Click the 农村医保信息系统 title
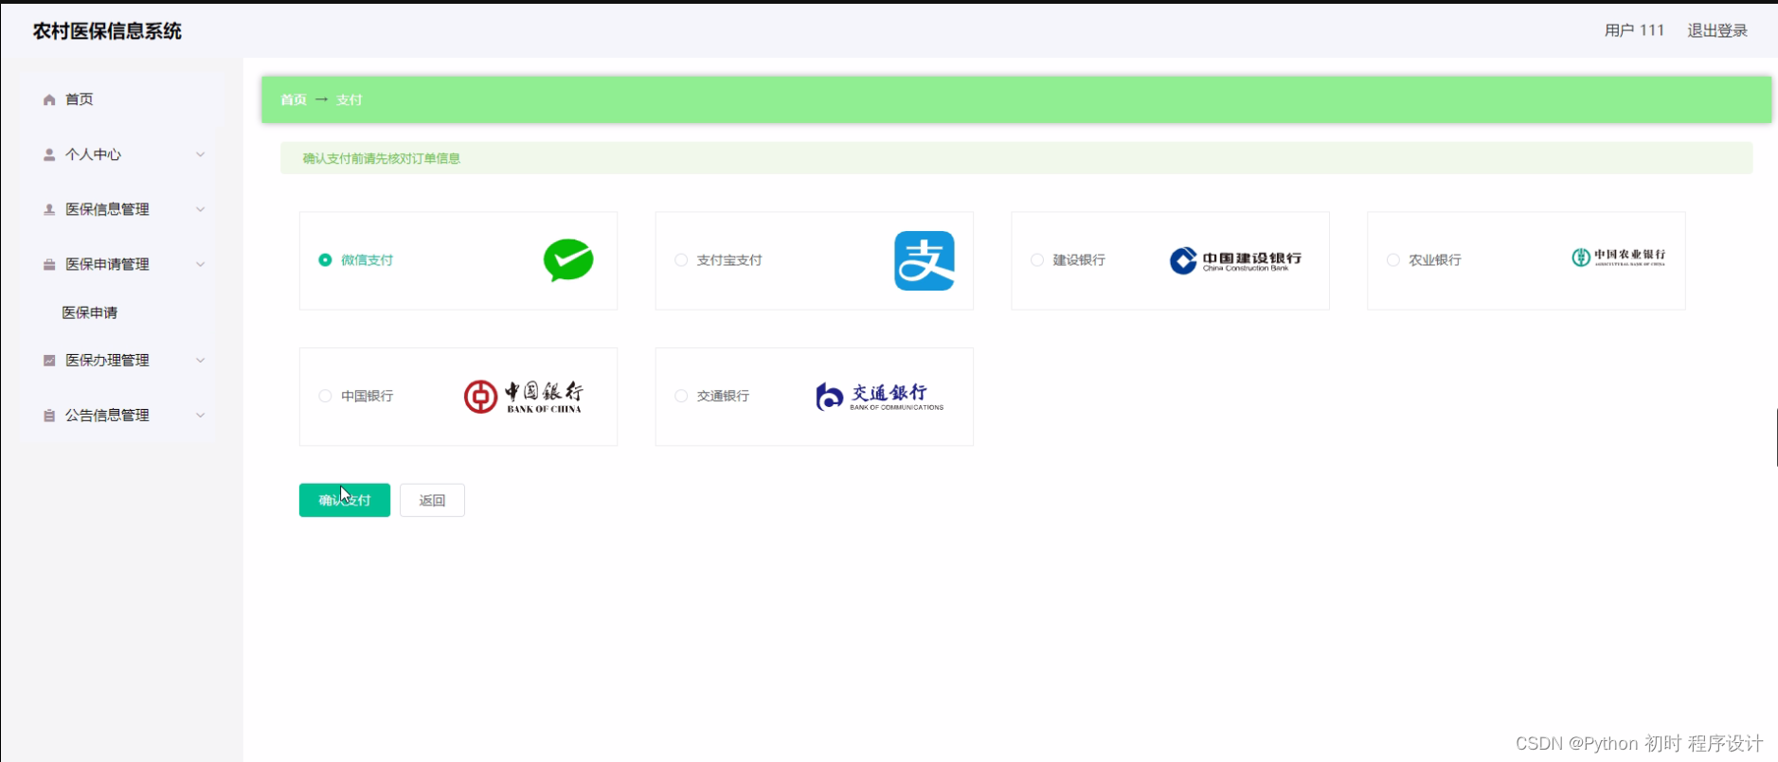The width and height of the screenshot is (1778, 762). coord(107,31)
